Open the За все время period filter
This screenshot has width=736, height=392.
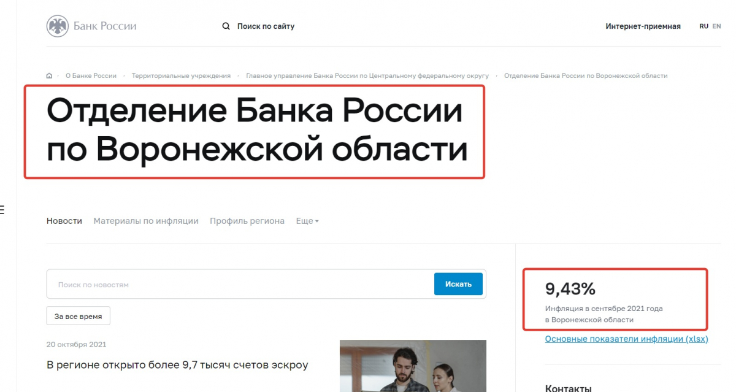click(79, 316)
